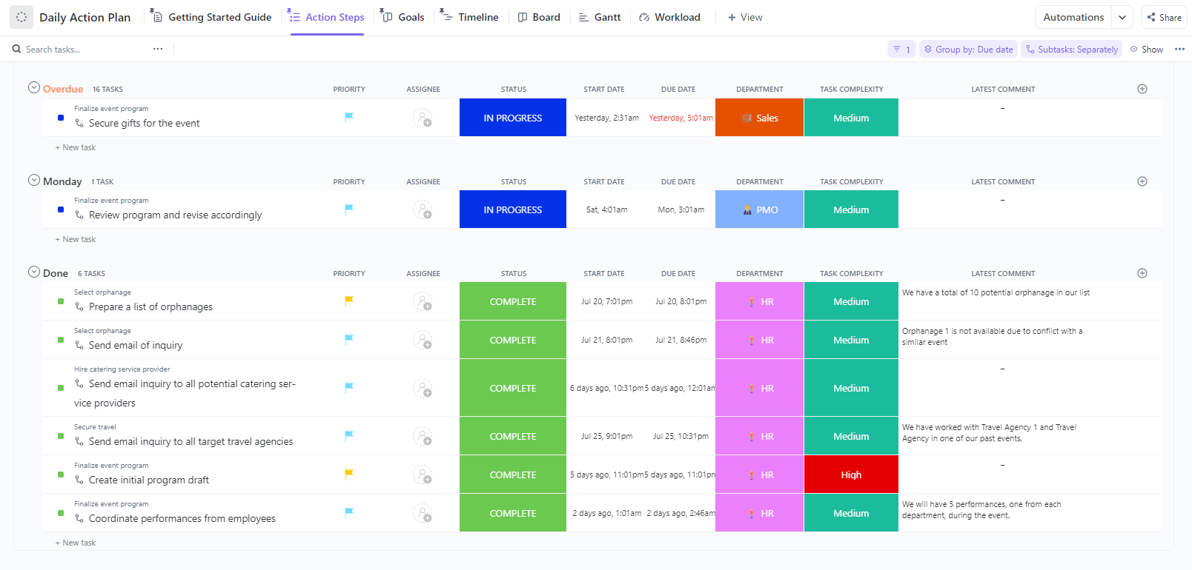Click the filter icon showing 1 active filter
This screenshot has width=1192, height=570.
click(x=901, y=50)
